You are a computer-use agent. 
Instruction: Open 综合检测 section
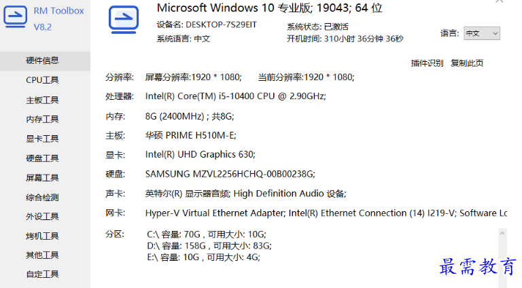[x=42, y=198]
